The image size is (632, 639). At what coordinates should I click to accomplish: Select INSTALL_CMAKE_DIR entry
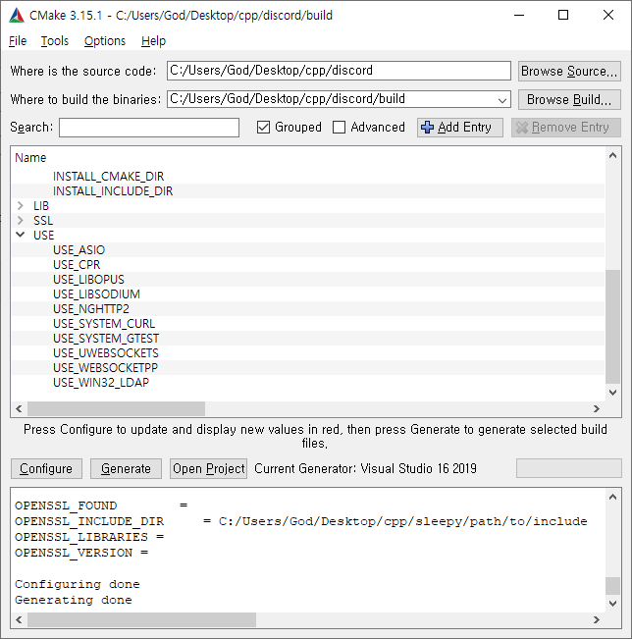tap(108, 177)
